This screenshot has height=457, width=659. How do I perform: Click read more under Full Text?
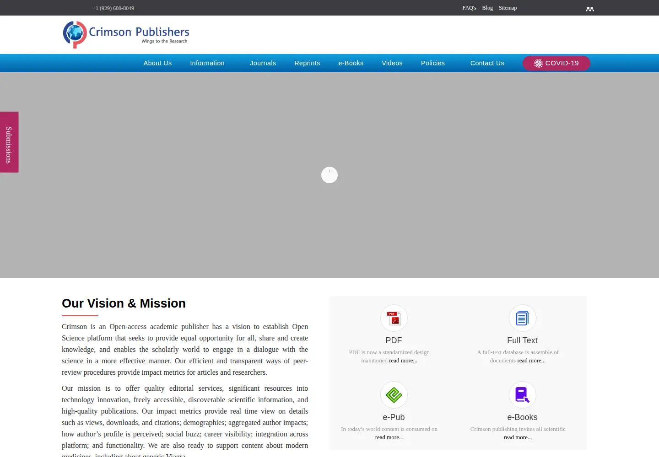[x=531, y=361]
